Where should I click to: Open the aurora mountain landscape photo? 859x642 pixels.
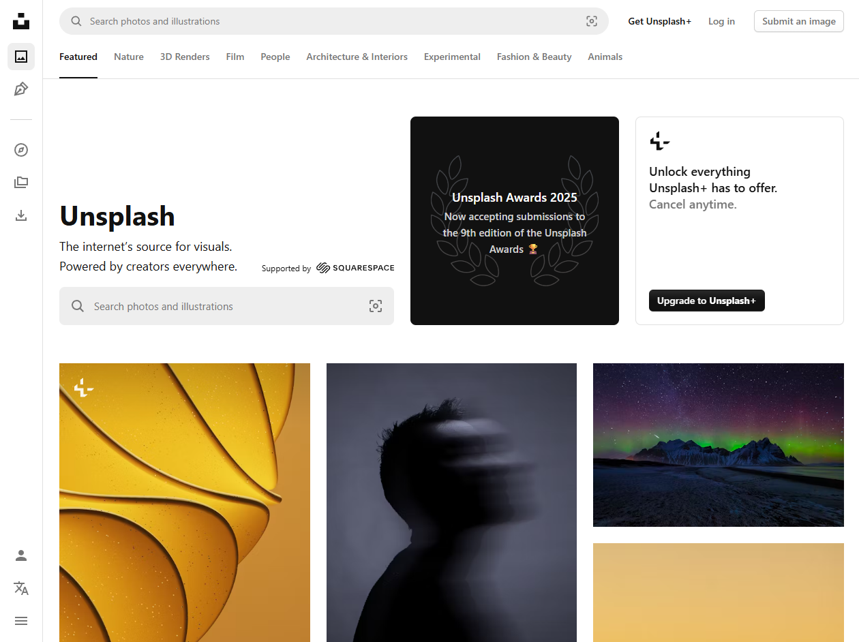pyautogui.click(x=719, y=445)
